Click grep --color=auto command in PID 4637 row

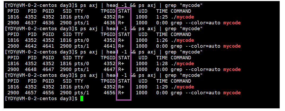click(205, 23)
